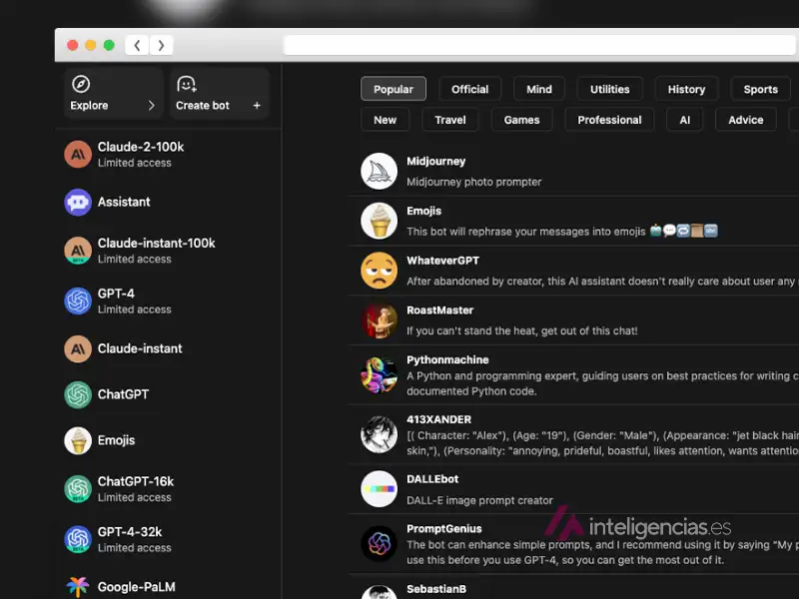
Task: Open the DALLEbot bot title
Action: [432, 479]
